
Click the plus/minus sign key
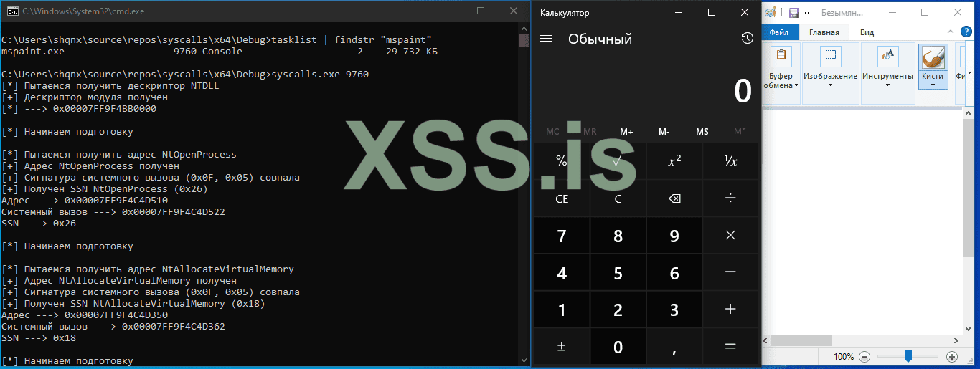(x=562, y=348)
